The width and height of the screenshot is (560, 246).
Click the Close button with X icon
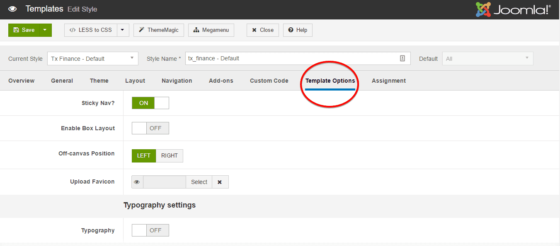(x=262, y=30)
